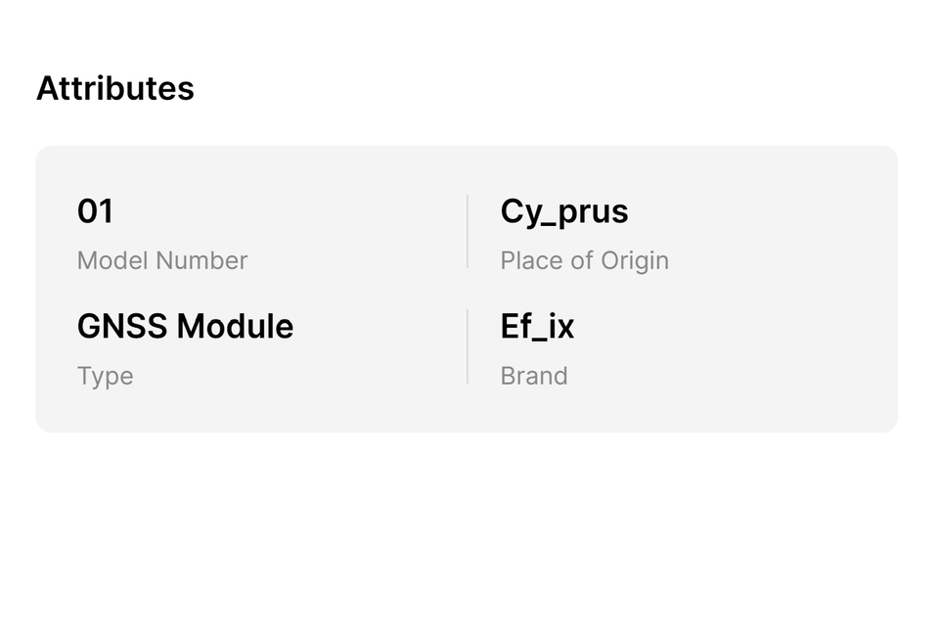Click the Type attribute label
Screen dimensions: 939x639
(105, 376)
